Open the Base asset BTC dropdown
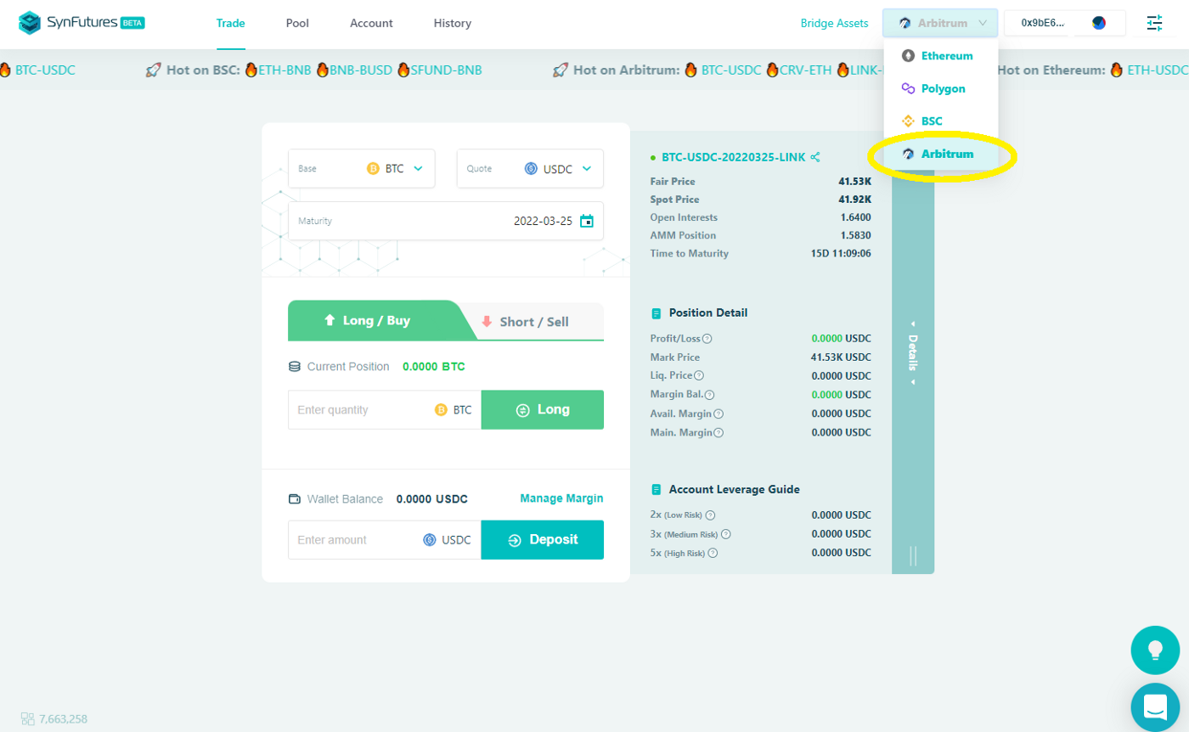 tap(362, 168)
